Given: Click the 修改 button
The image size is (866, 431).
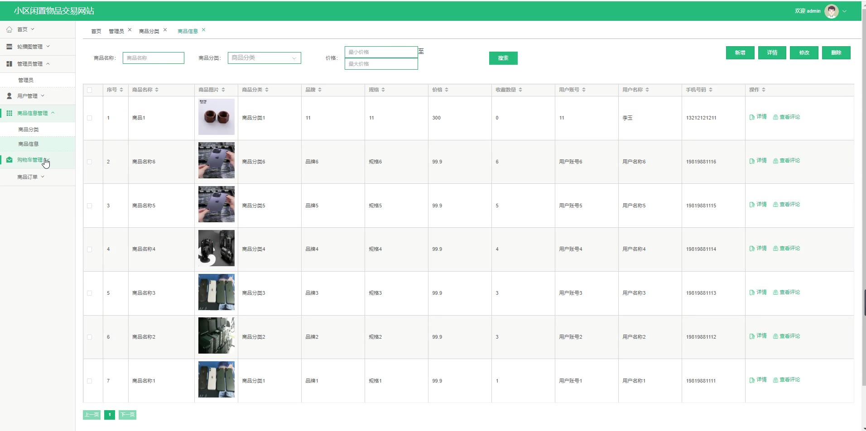Looking at the screenshot, I should (804, 53).
